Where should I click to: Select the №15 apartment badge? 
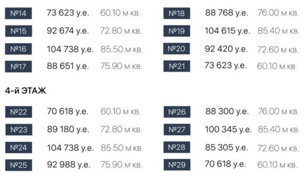click(18, 31)
